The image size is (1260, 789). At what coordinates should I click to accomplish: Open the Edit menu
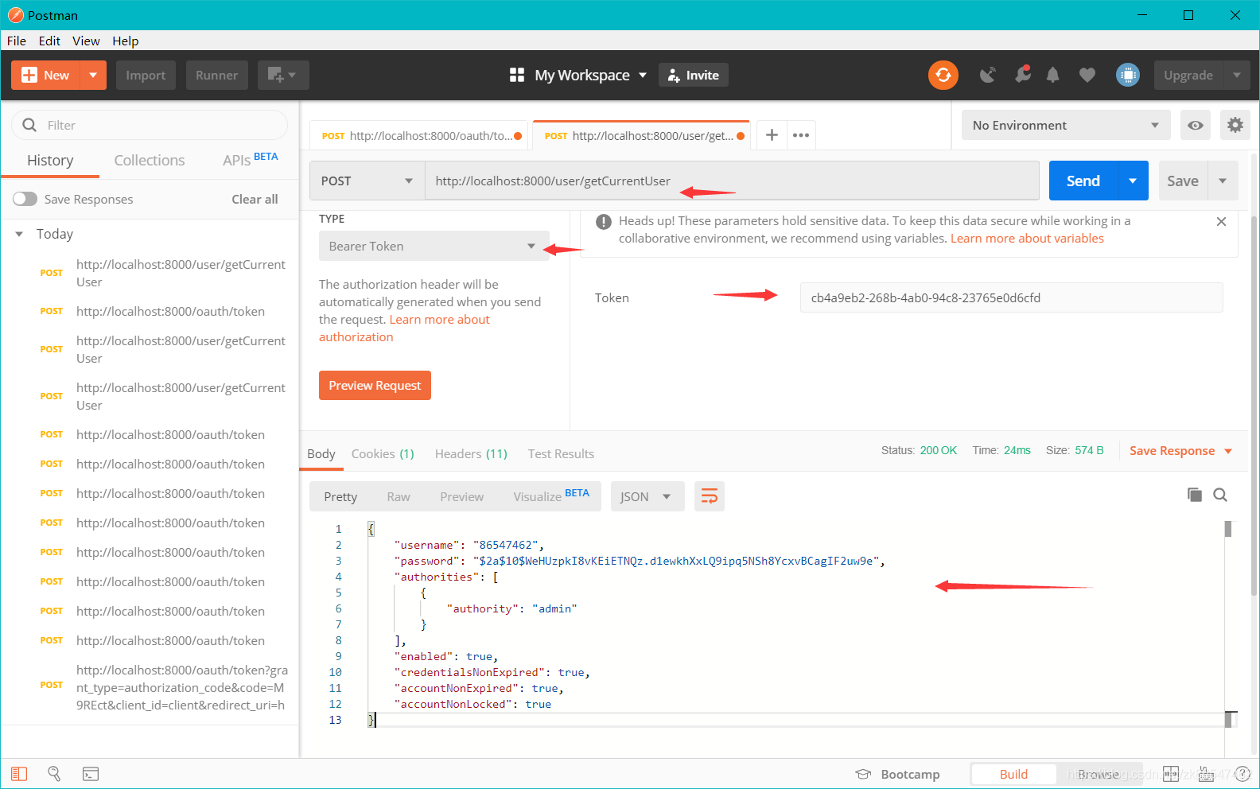click(49, 41)
